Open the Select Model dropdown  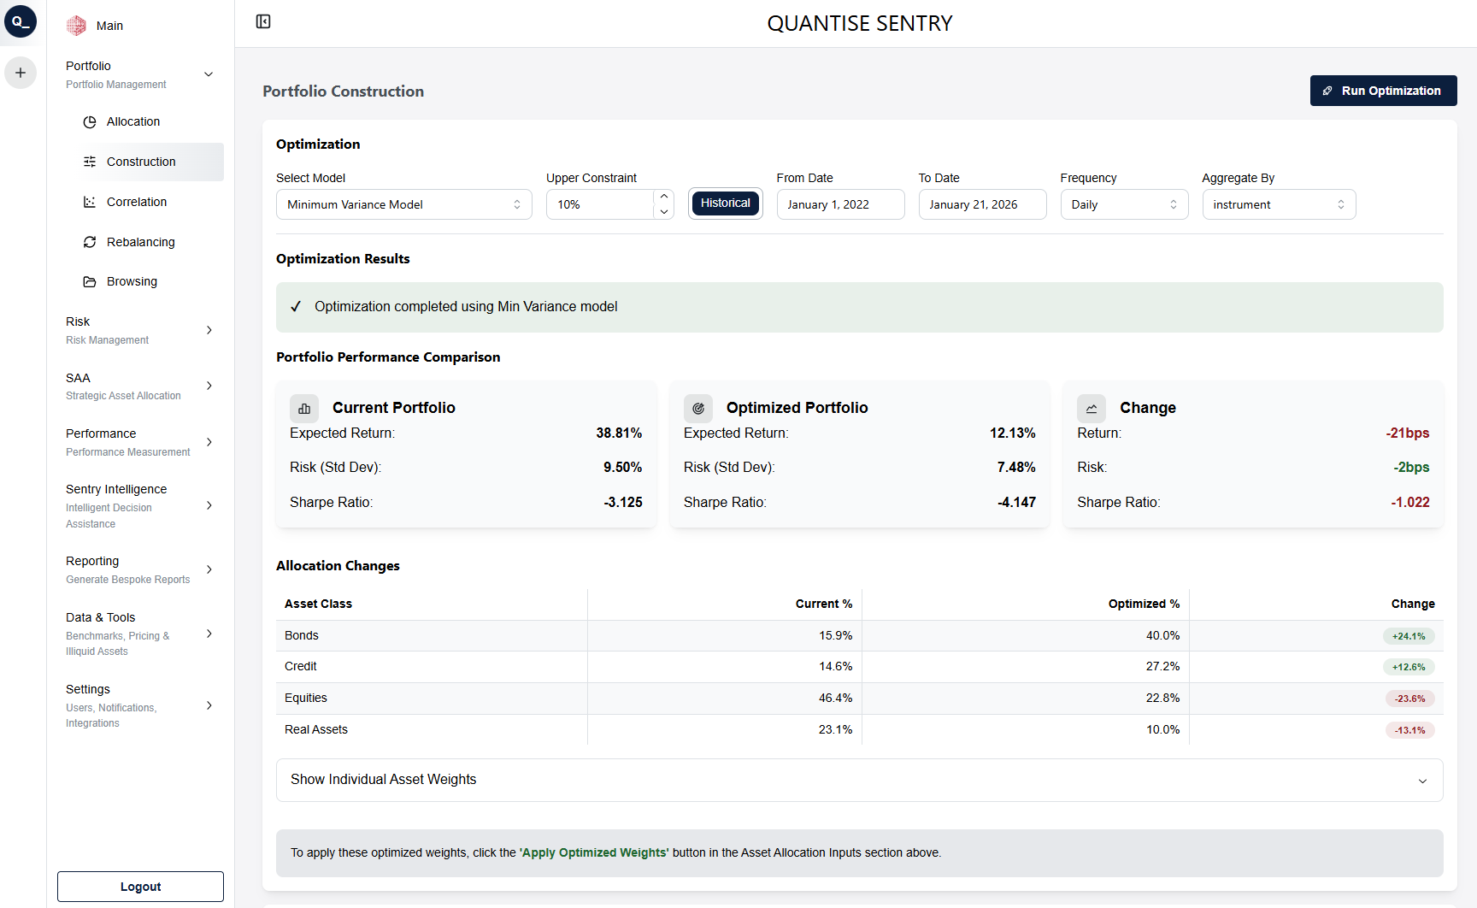point(403,203)
